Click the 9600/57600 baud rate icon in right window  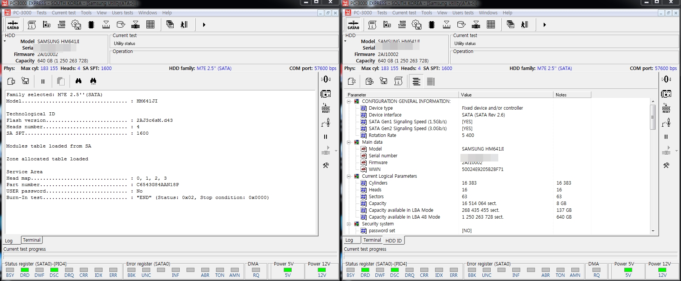(402, 25)
